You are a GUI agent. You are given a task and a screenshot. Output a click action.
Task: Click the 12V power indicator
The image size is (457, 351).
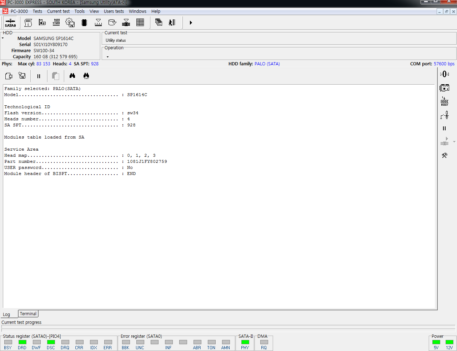pyautogui.click(x=450, y=342)
